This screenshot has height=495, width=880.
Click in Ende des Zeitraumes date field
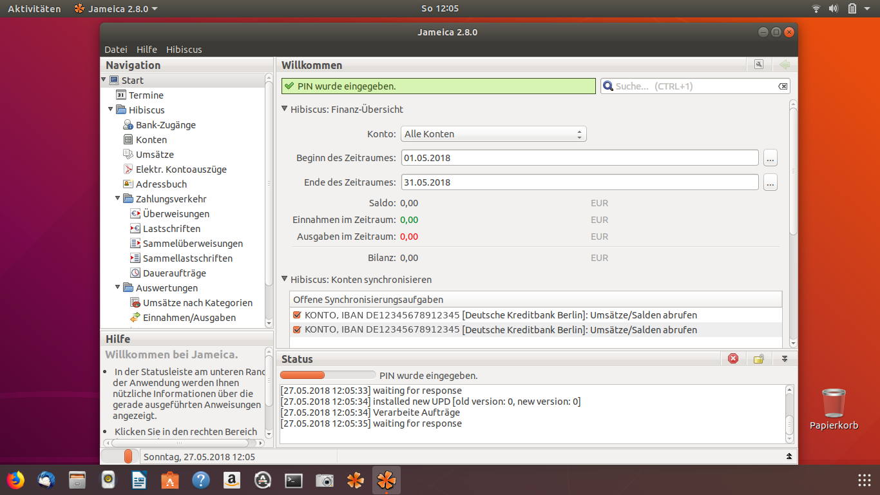(580, 182)
